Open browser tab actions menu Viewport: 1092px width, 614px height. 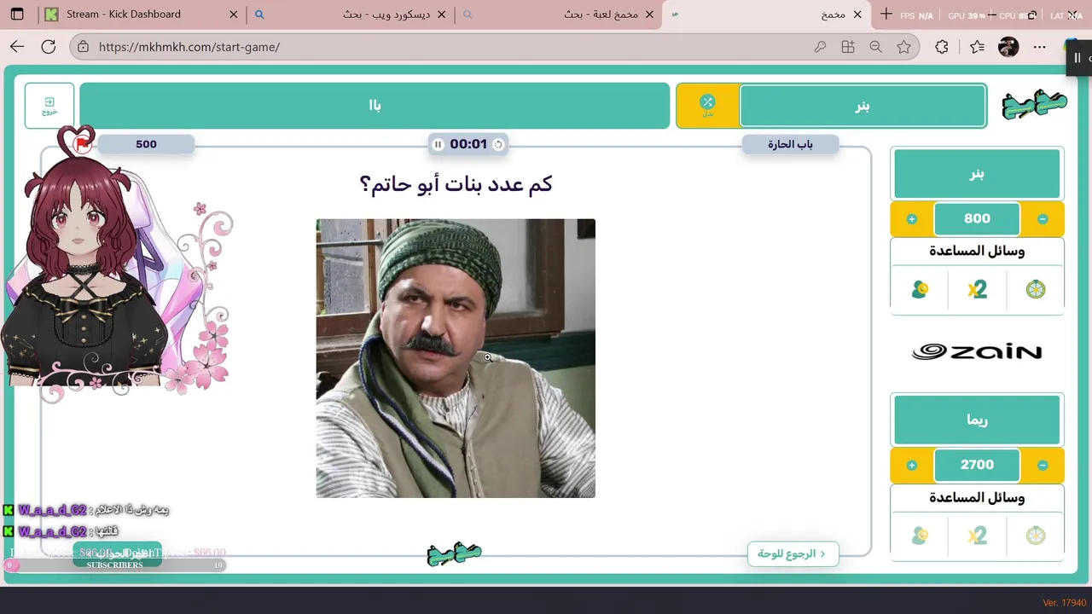click(x=17, y=14)
